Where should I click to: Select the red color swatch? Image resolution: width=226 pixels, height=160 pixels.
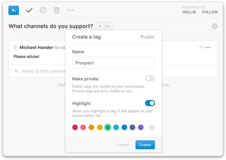(x=75, y=127)
